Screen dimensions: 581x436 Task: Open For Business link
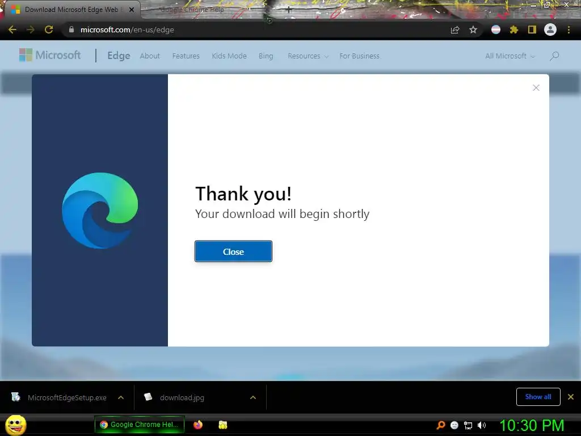tap(359, 56)
